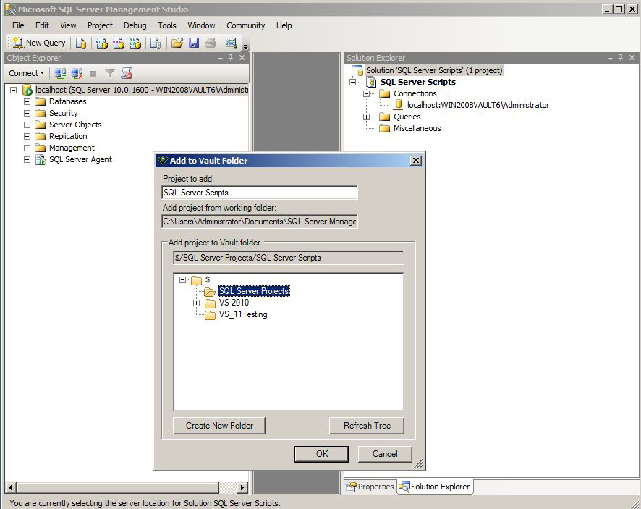Expand the Databases node
This screenshot has width=641, height=509.
27,101
